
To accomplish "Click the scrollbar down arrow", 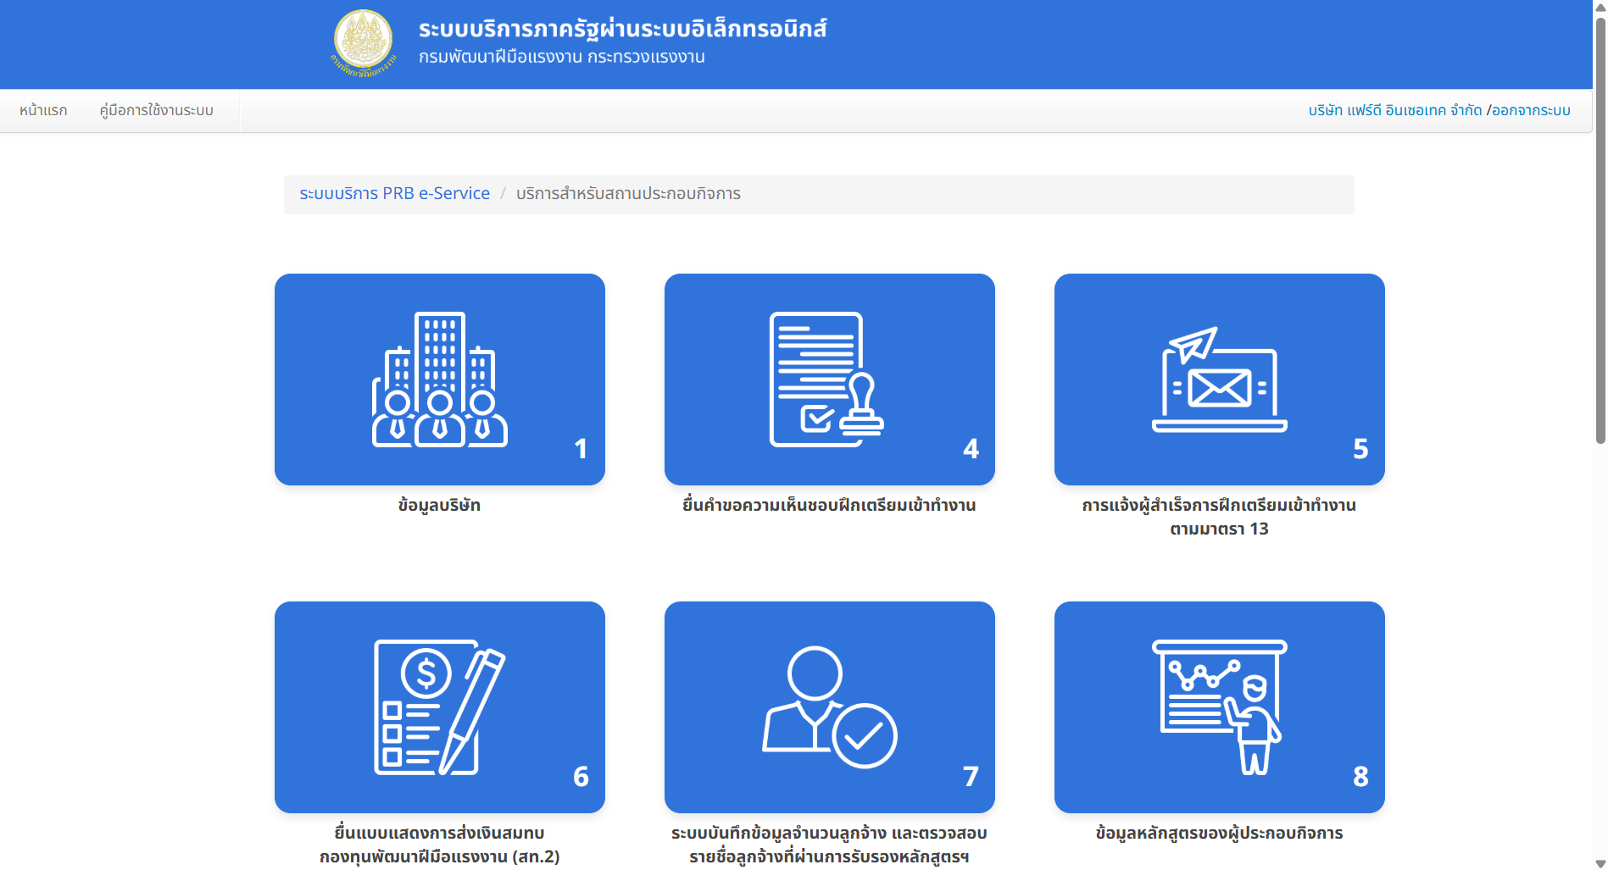I will (x=1600, y=863).
